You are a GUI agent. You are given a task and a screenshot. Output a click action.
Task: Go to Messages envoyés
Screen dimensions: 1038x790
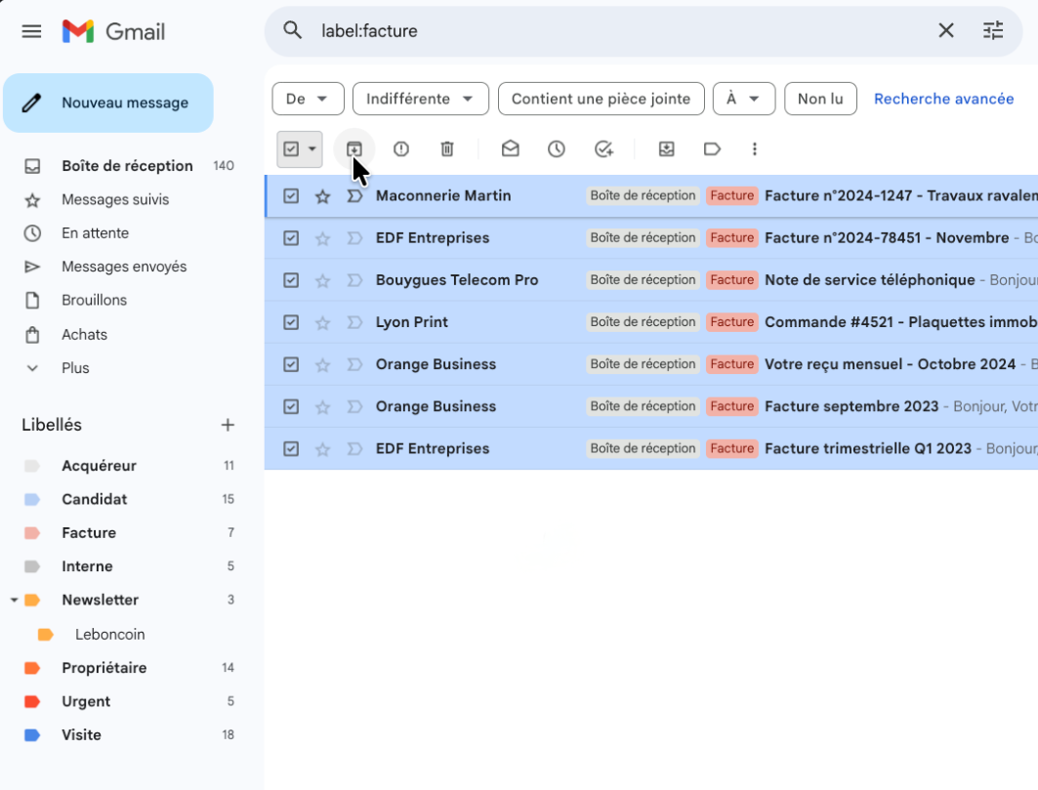[124, 267]
